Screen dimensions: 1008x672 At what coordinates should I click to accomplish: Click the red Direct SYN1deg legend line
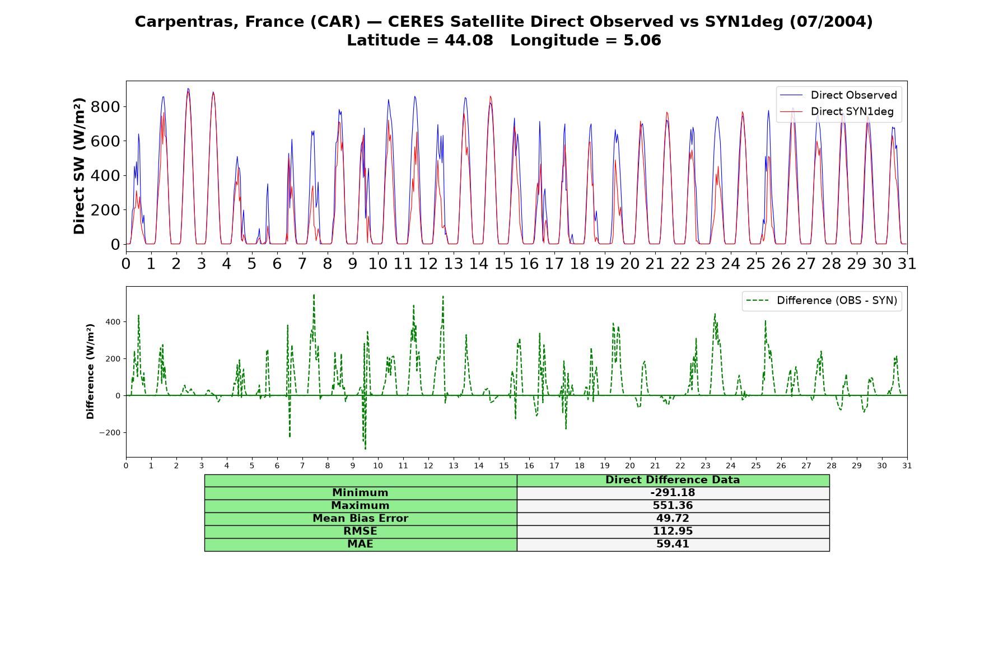(791, 111)
